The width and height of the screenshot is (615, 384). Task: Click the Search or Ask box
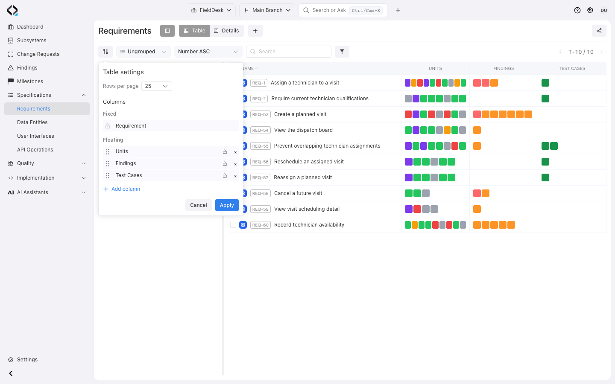click(x=343, y=10)
